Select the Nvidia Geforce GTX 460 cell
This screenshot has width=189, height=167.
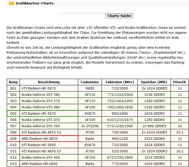click(49, 157)
